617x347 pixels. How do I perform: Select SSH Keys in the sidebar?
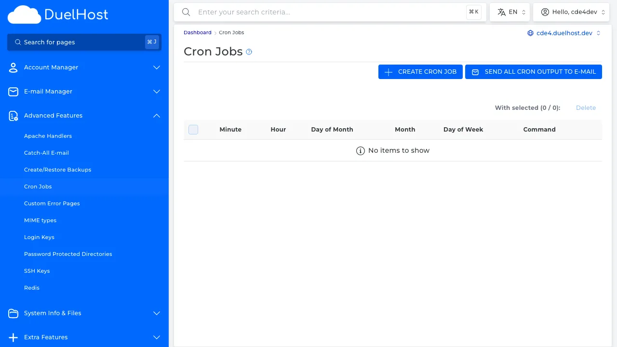(37, 271)
